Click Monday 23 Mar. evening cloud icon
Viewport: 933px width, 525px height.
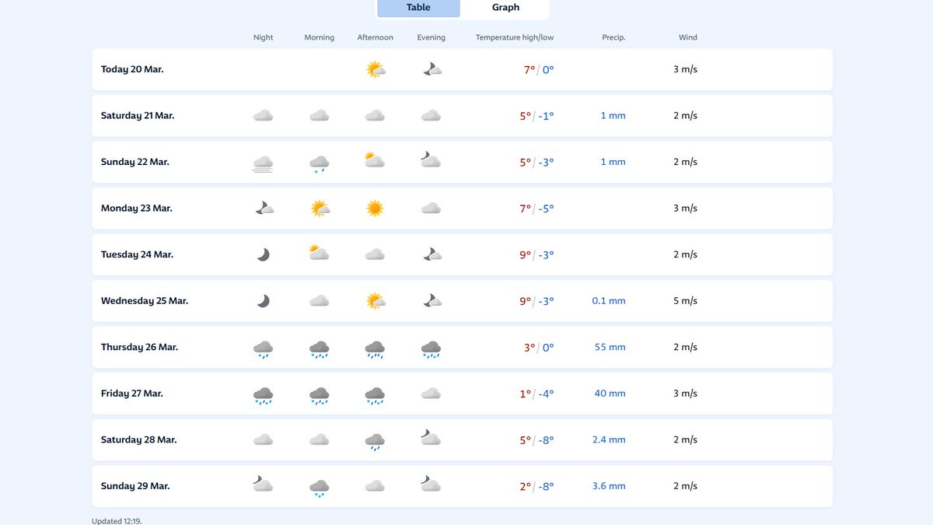(432, 208)
